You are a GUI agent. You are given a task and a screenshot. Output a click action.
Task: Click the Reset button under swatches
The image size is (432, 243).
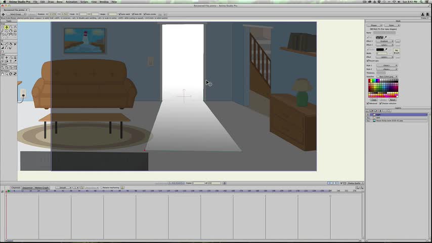(393, 100)
